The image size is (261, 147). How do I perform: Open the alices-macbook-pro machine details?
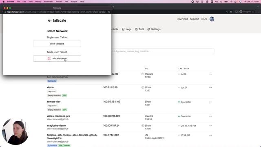point(58,116)
